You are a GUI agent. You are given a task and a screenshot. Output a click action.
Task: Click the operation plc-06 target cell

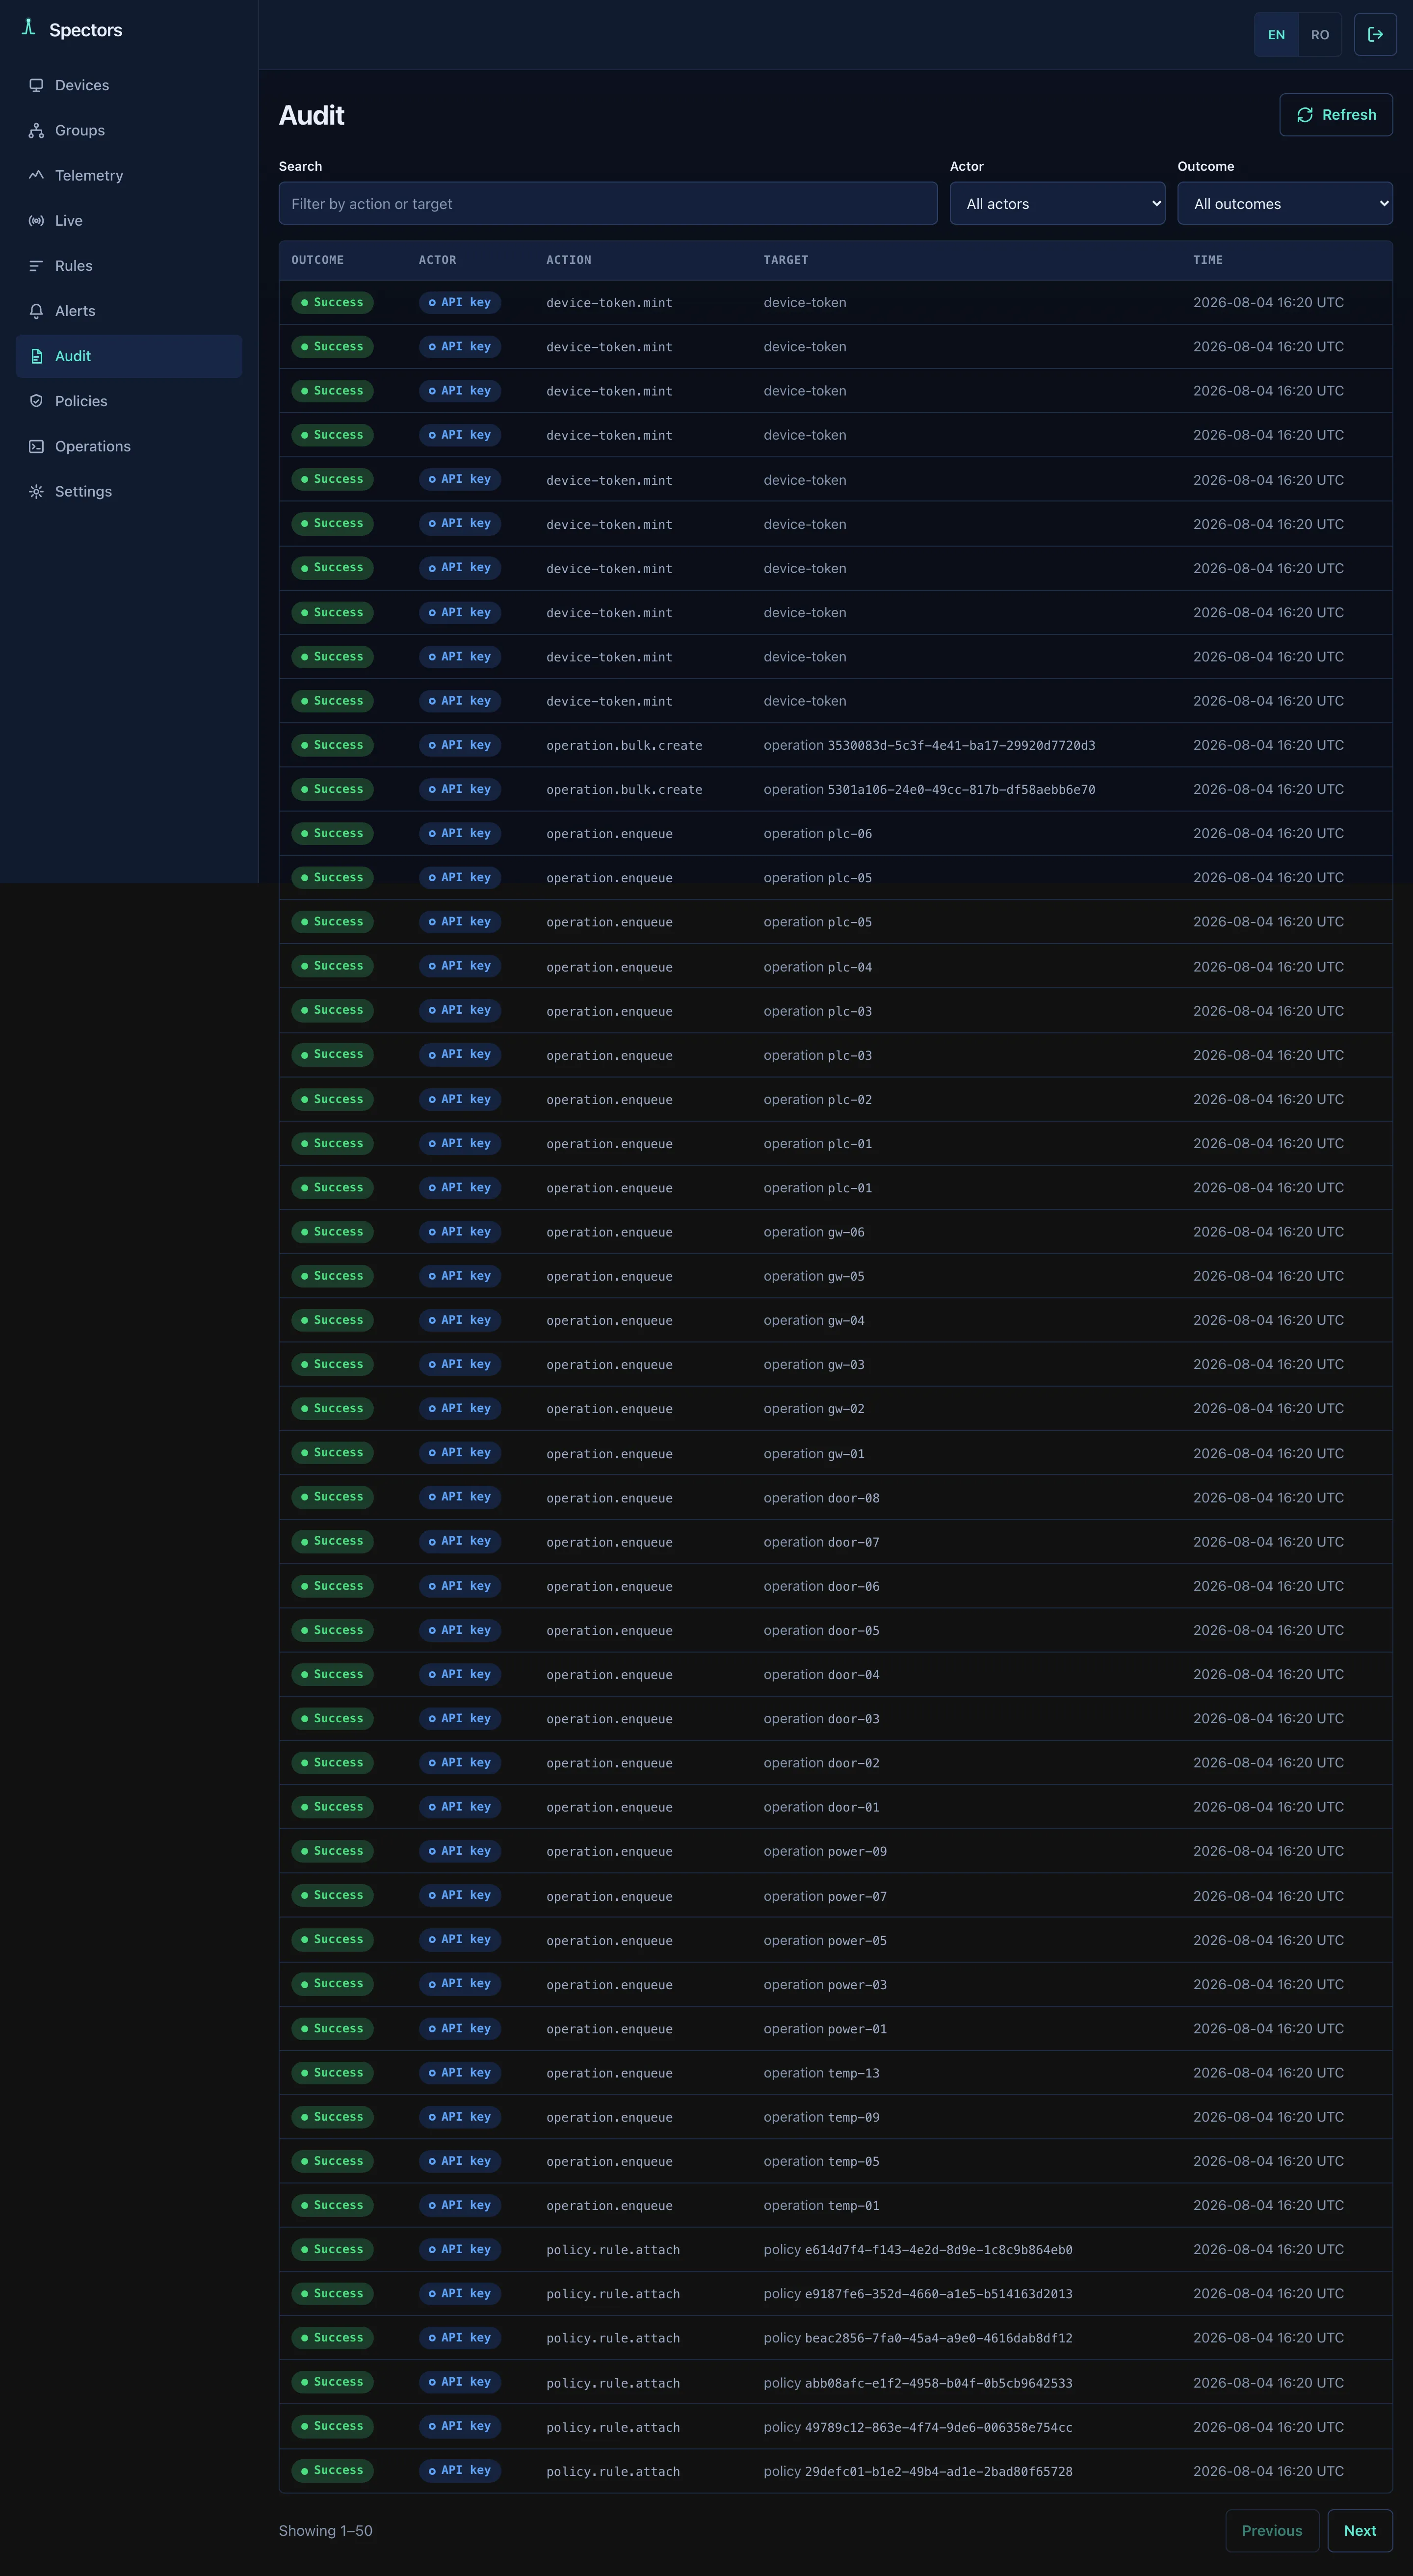[817, 833]
